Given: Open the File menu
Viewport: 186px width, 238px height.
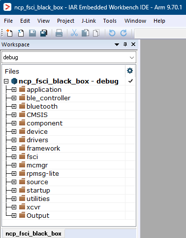Looking at the screenshot, I should click(8, 21).
